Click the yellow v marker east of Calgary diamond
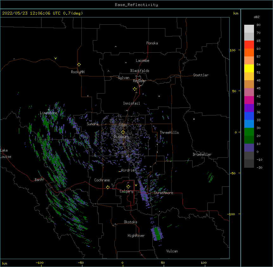 tap(136, 185)
